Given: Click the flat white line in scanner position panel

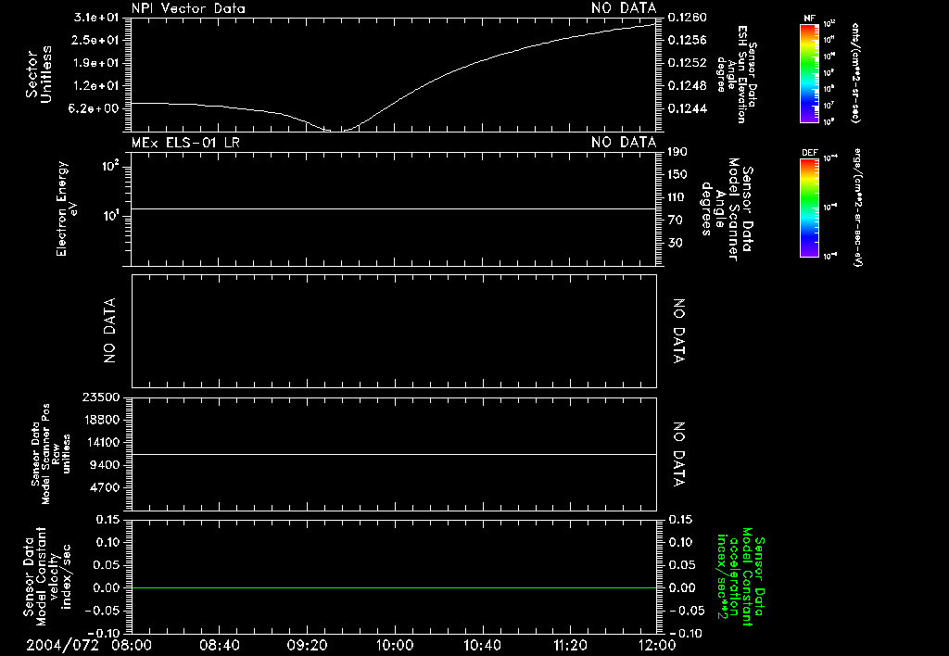Looking at the screenshot, I should (x=394, y=454).
